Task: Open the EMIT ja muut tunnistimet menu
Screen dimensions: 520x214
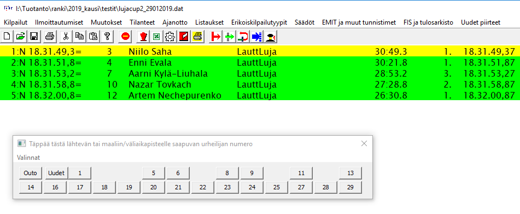Action: 359,22
